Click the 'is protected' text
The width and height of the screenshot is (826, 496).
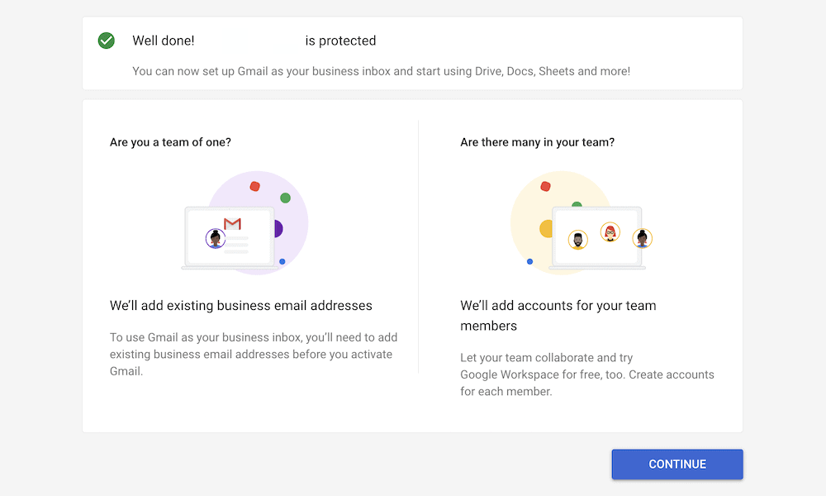click(x=341, y=41)
